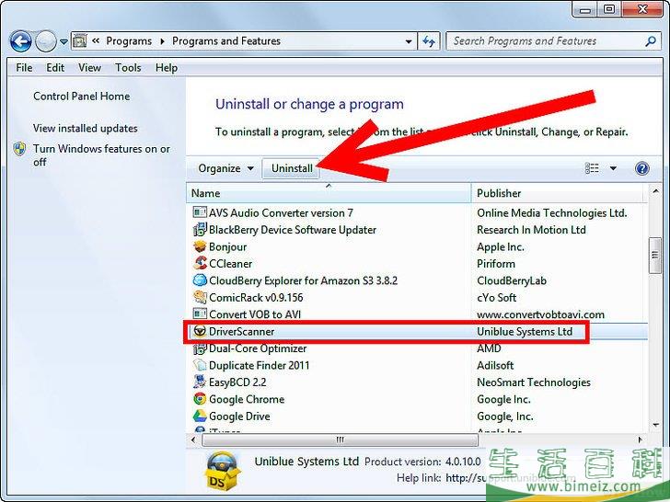Expand the view options dropdown arrow
The width and height of the screenshot is (670, 502).
tap(613, 168)
